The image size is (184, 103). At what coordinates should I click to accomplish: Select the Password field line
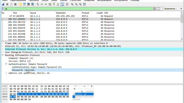[97, 70]
